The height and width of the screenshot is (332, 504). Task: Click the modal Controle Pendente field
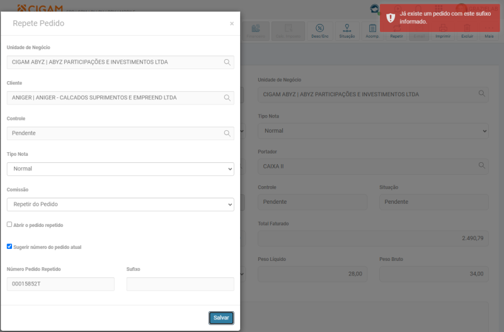120,133
